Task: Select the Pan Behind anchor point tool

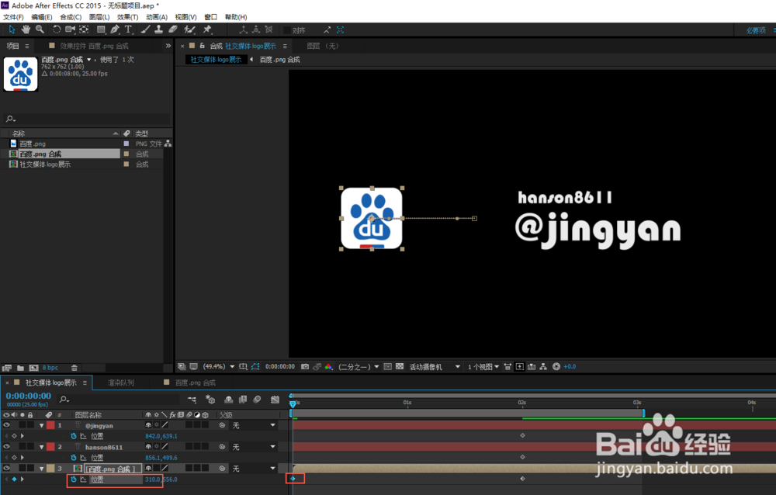Action: (84, 29)
